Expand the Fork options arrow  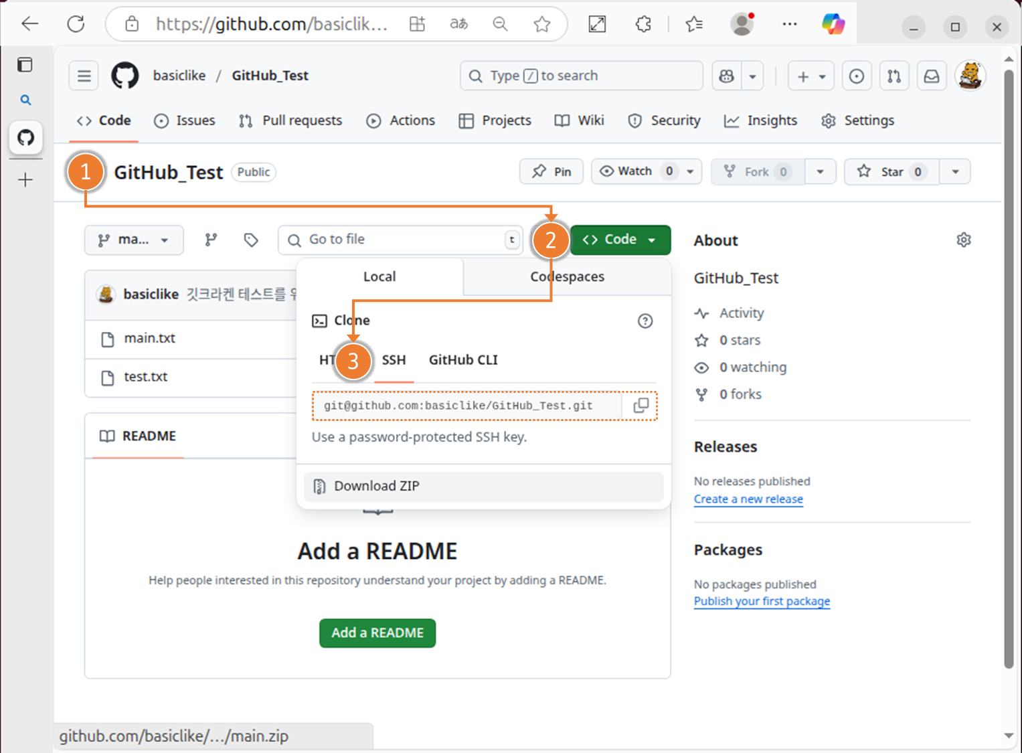820,172
